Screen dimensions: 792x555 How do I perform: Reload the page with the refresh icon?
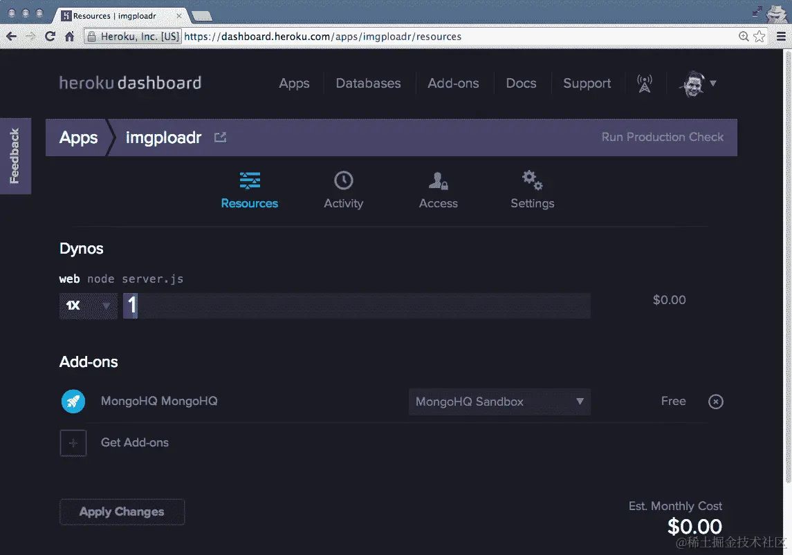click(x=50, y=37)
